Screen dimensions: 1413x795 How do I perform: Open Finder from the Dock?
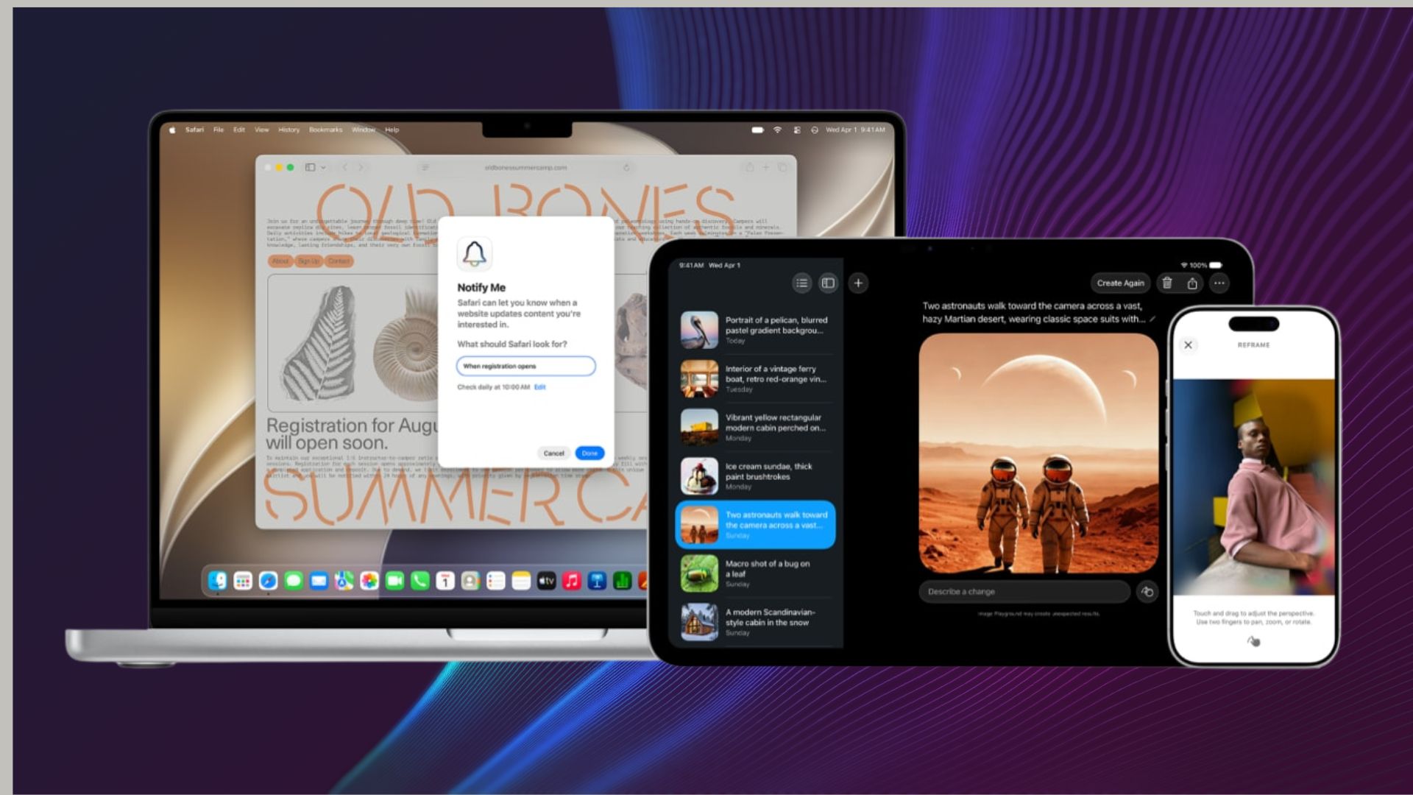218,581
